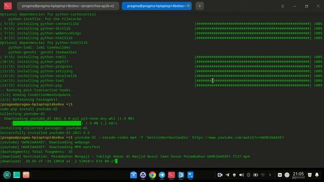Click the '(15/15) installing python-pip' line

(x=31, y=85)
